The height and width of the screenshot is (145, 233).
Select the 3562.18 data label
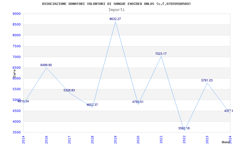click(x=184, y=128)
